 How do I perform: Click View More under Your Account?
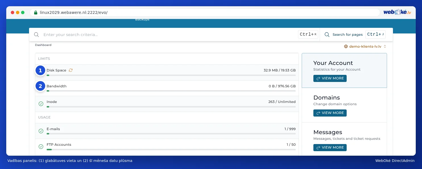point(330,78)
